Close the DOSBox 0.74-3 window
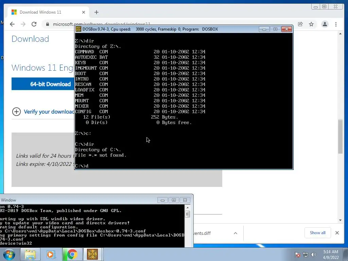The height and width of the screenshot is (261, 348). pyautogui.click(x=286, y=29)
